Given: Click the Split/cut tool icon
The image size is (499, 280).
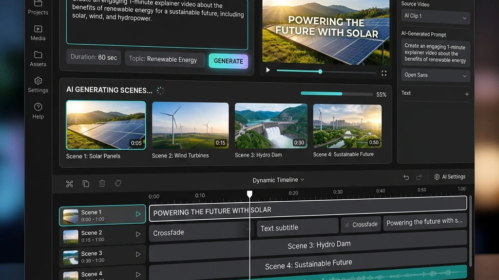Looking at the screenshot, I should point(69,184).
